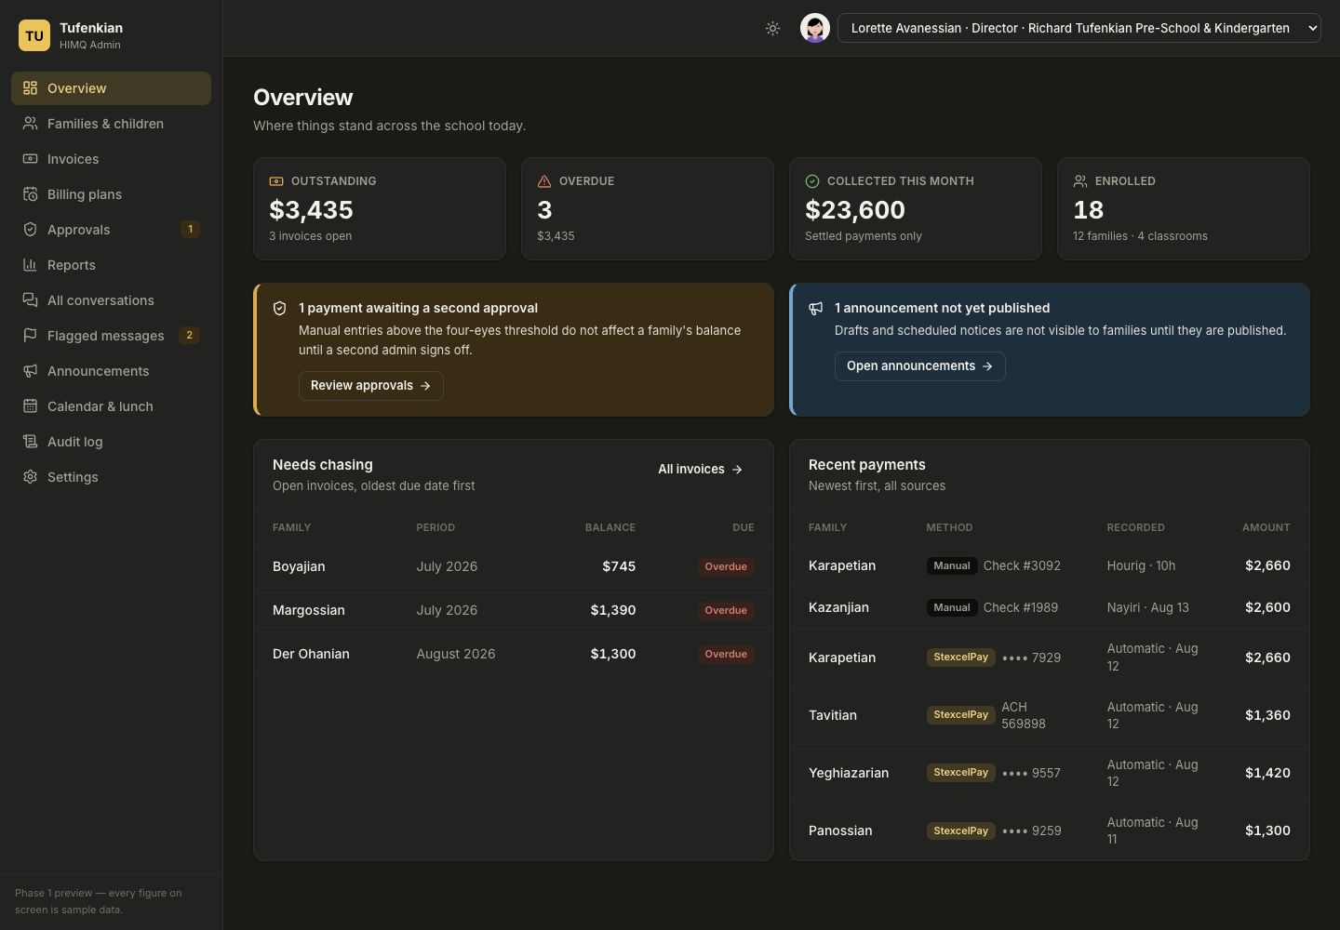Click the StexcelPay tag for ACH 569898
Image resolution: width=1340 pixels, height=930 pixels.
[x=960, y=715]
